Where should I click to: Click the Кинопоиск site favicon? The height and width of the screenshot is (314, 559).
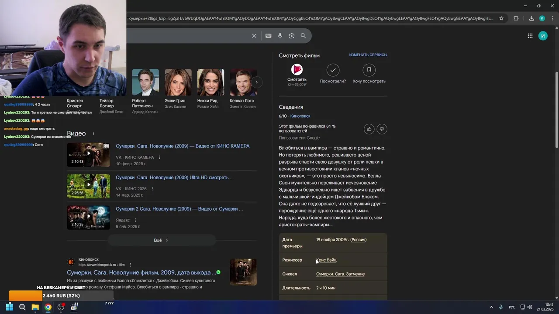coord(71,262)
